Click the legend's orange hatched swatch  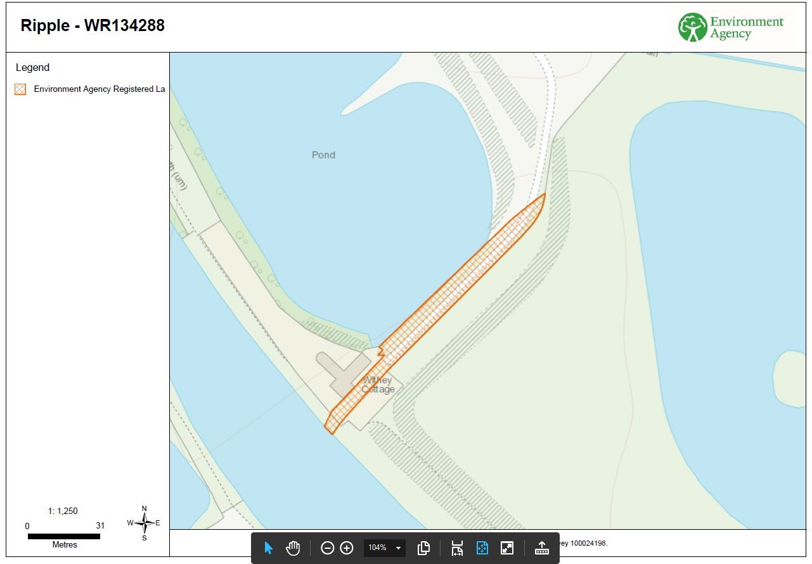pyautogui.click(x=20, y=89)
